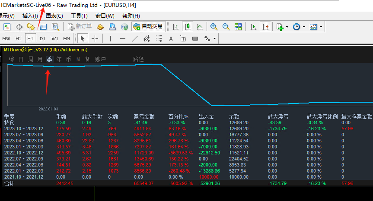Open the 账户 account tab
Image resolution: width=373 pixels, height=201 pixels.
point(100,59)
